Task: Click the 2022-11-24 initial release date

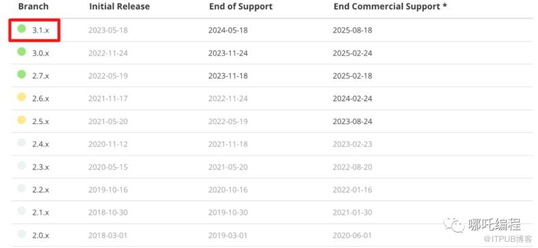Action: 108,53
